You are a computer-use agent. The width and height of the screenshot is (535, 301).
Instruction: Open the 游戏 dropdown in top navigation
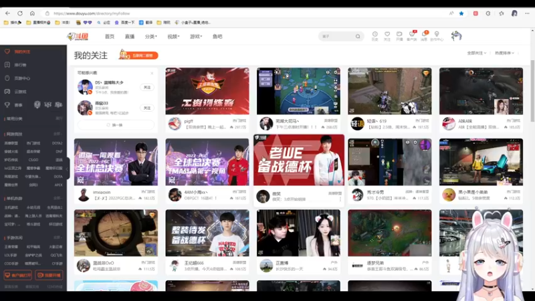196,36
